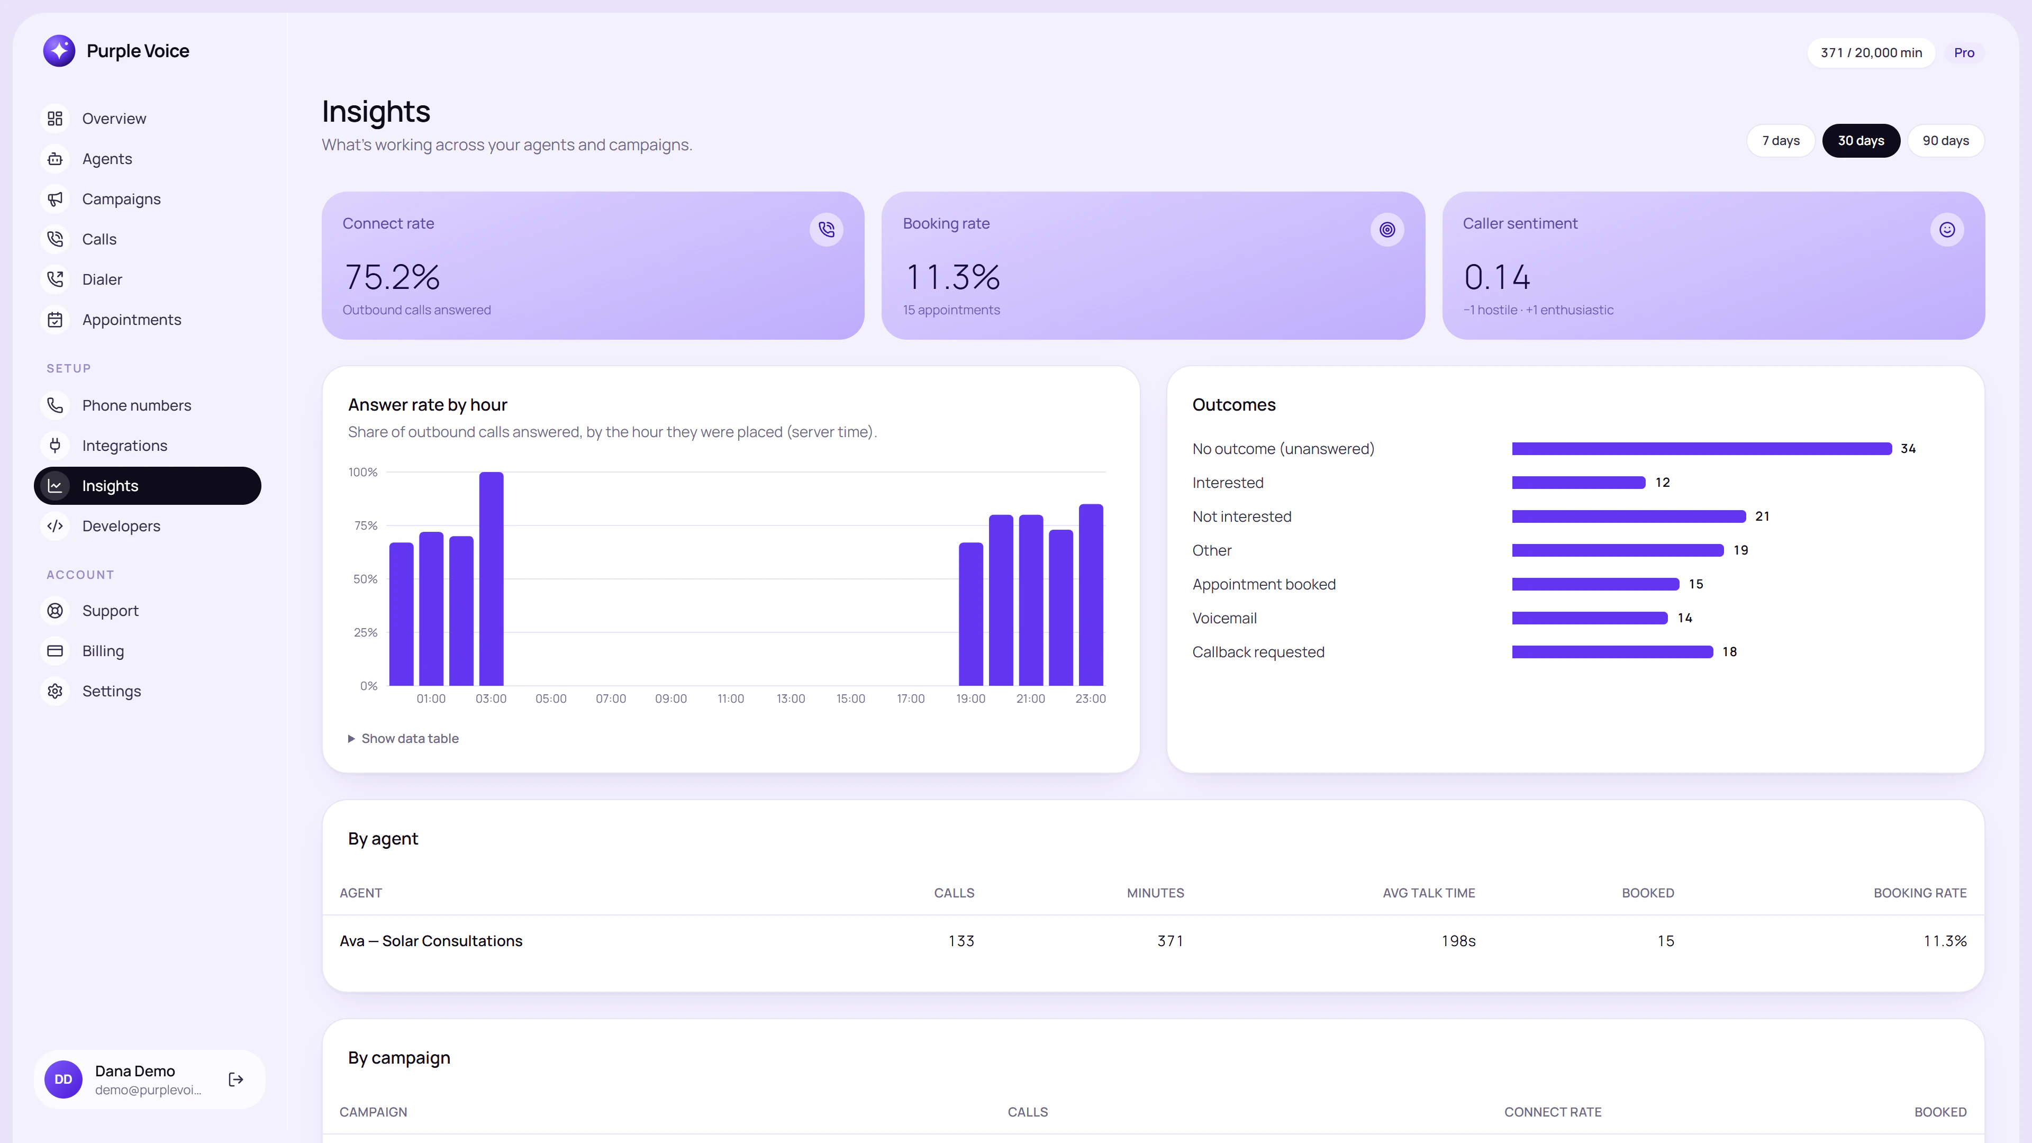
Task: Click the Campaigns megaphone icon
Action: 55,199
